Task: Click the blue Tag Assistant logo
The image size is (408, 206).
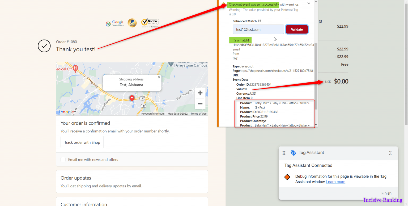Action: click(293, 153)
